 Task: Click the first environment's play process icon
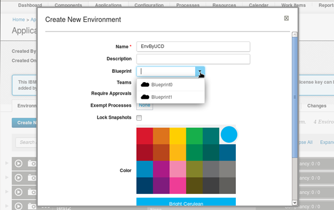pyautogui.click(x=18, y=164)
